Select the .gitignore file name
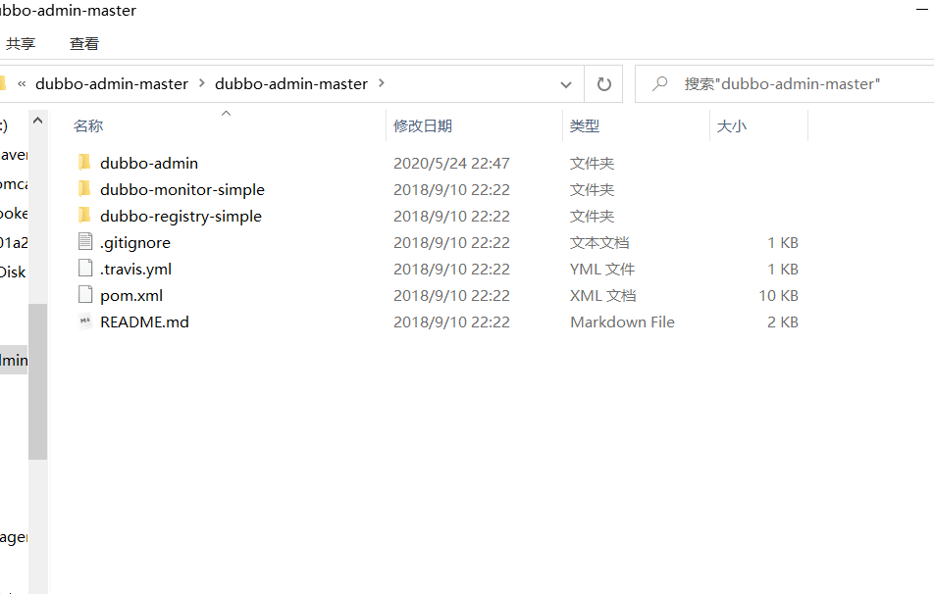The width and height of the screenshot is (934, 594). tap(135, 243)
